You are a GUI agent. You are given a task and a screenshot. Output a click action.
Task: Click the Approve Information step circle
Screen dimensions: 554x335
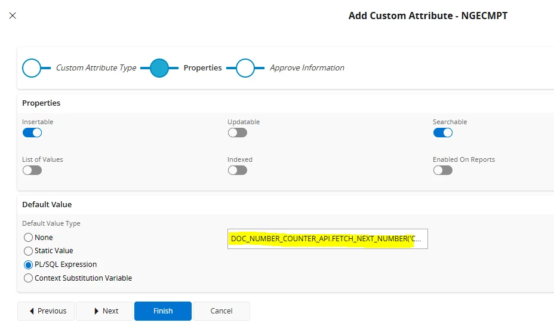coord(245,68)
